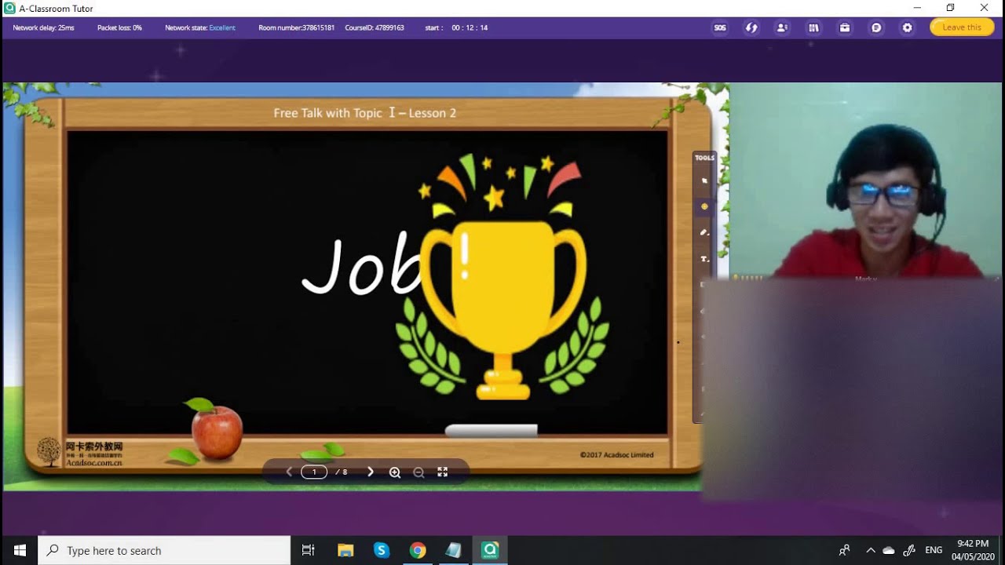1005x565 pixels.
Task: Open the toolbox briefcase icon
Action: pyautogui.click(x=845, y=27)
